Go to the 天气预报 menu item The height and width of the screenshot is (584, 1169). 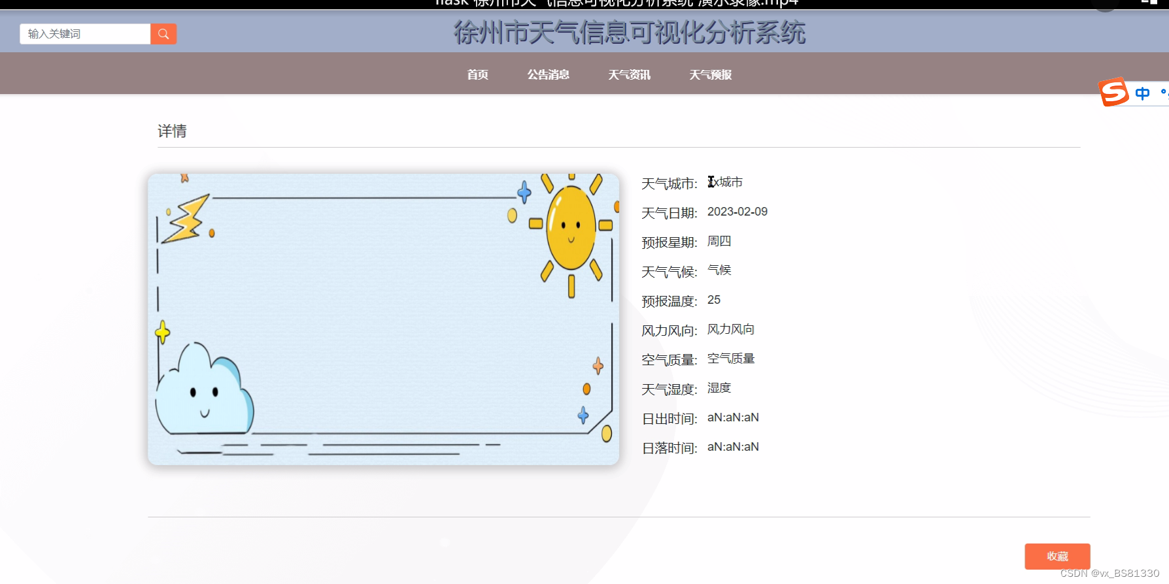click(x=710, y=74)
